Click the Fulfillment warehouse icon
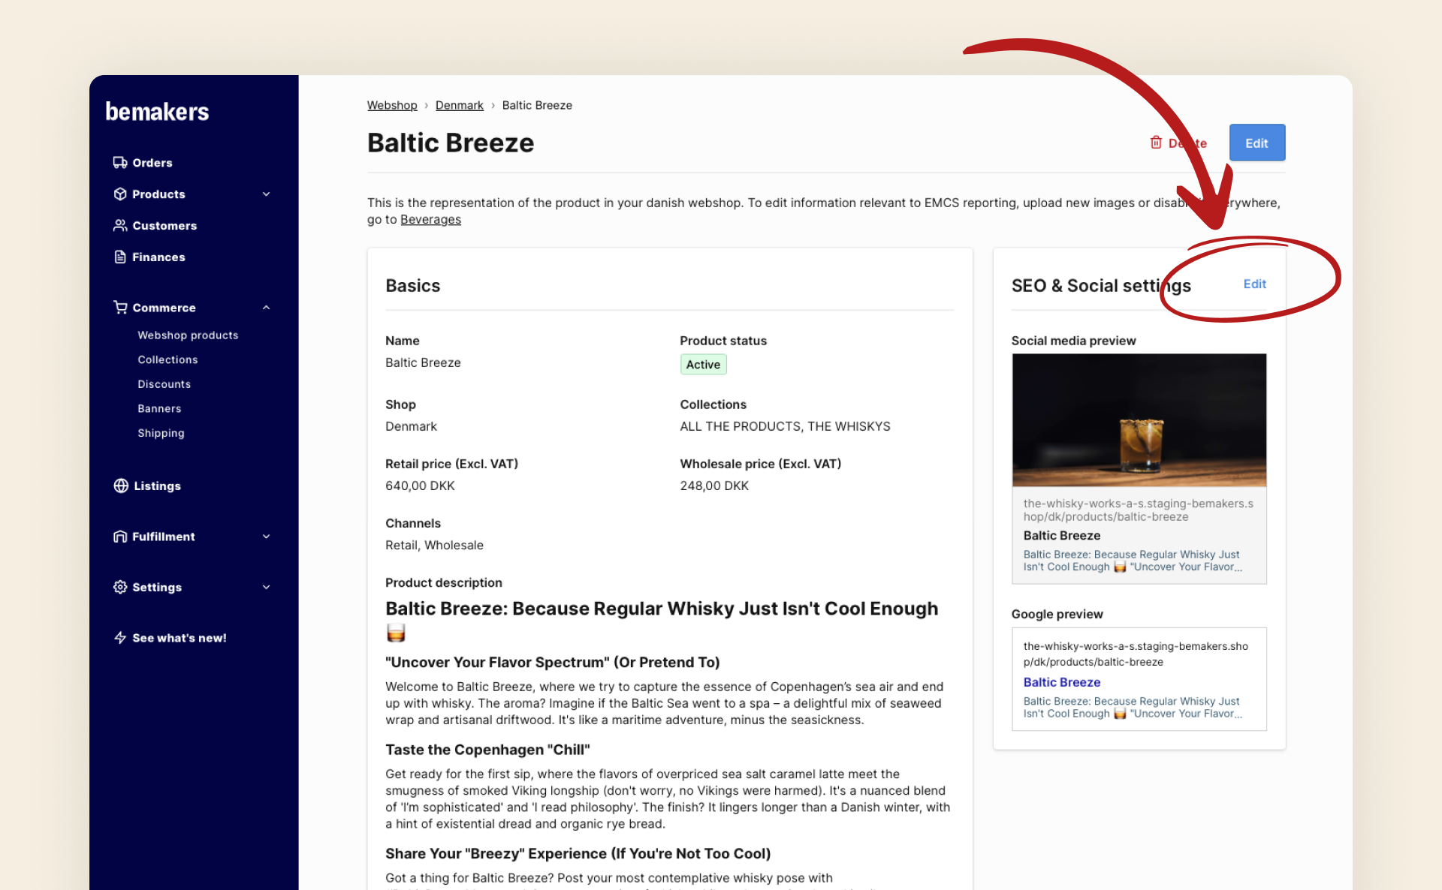 pyautogui.click(x=120, y=536)
